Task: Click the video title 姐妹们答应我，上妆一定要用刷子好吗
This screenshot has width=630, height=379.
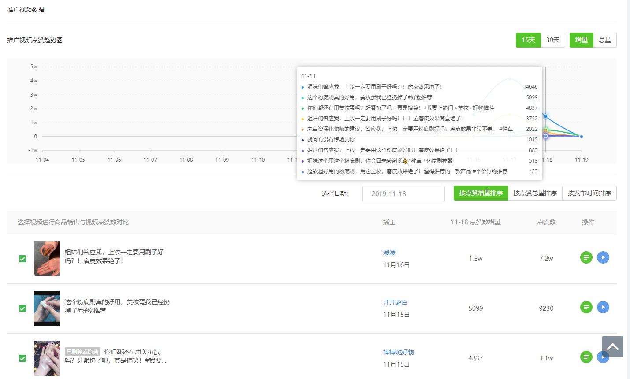Action: click(114, 256)
